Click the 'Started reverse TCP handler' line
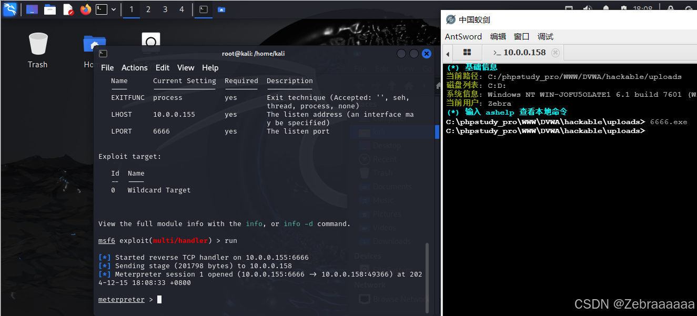The image size is (697, 316). 204,258
